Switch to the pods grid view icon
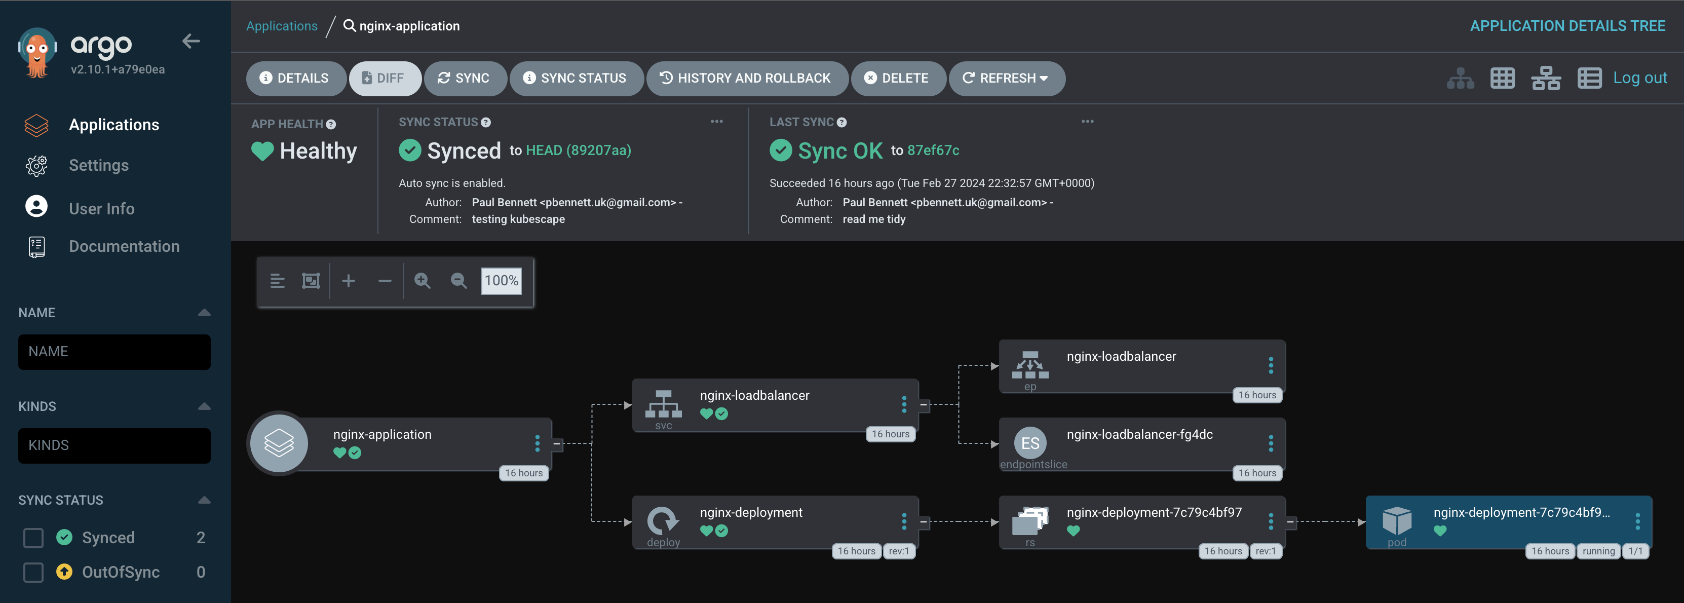 tap(1502, 79)
